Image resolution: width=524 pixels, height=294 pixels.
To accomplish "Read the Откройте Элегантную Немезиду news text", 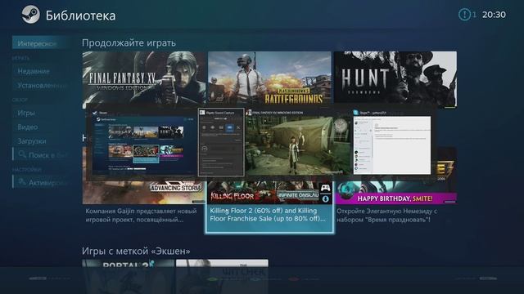I will (x=387, y=216).
